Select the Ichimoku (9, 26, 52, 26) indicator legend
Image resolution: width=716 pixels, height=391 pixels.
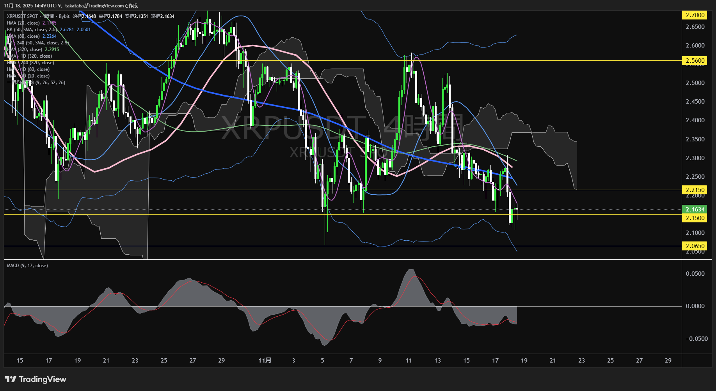pyautogui.click(x=36, y=83)
